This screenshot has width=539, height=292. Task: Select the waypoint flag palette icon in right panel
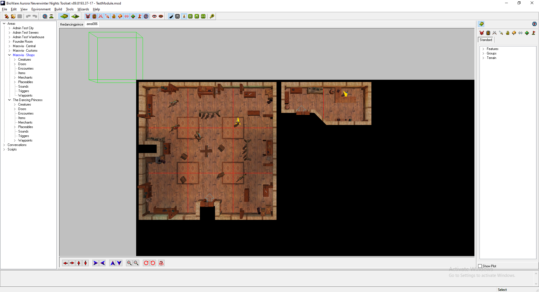[x=533, y=33]
